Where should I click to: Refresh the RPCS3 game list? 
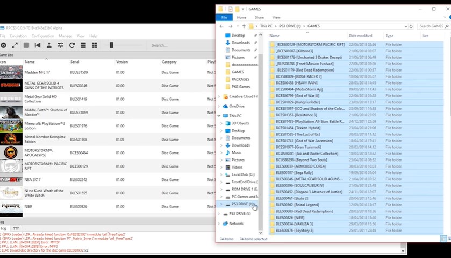point(72,45)
